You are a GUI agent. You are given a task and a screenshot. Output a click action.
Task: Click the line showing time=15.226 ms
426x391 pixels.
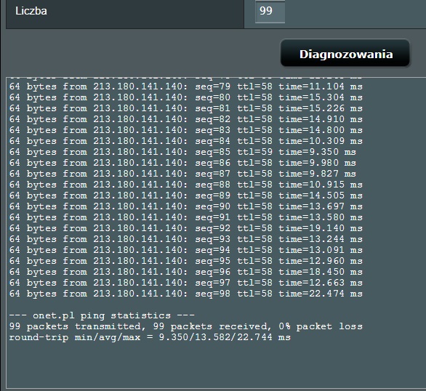(x=186, y=108)
